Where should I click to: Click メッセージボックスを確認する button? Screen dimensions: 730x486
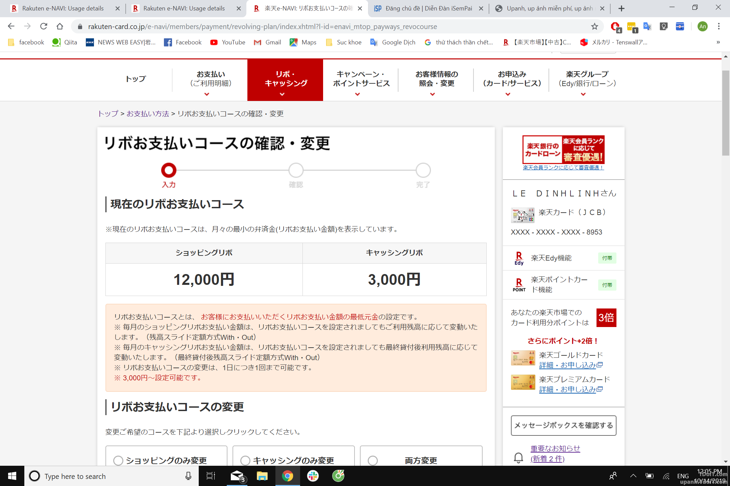coord(563,425)
